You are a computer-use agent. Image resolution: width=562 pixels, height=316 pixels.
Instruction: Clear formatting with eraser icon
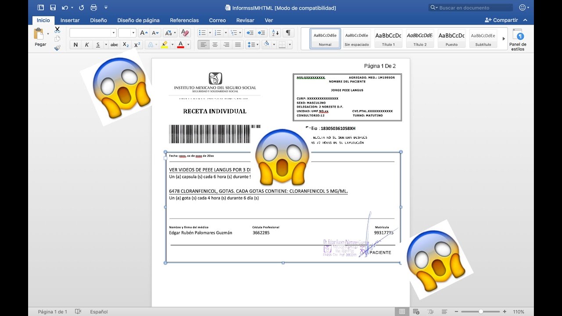[x=185, y=33]
